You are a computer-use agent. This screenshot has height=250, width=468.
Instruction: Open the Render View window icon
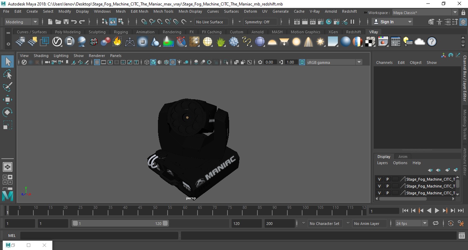click(x=297, y=22)
